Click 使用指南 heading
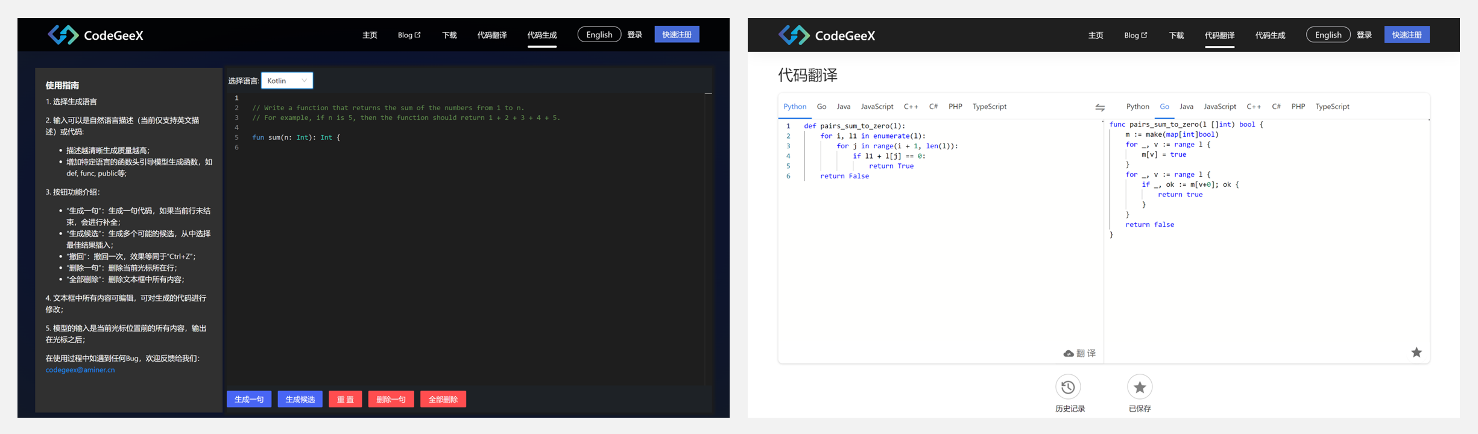The image size is (1478, 434). point(62,86)
